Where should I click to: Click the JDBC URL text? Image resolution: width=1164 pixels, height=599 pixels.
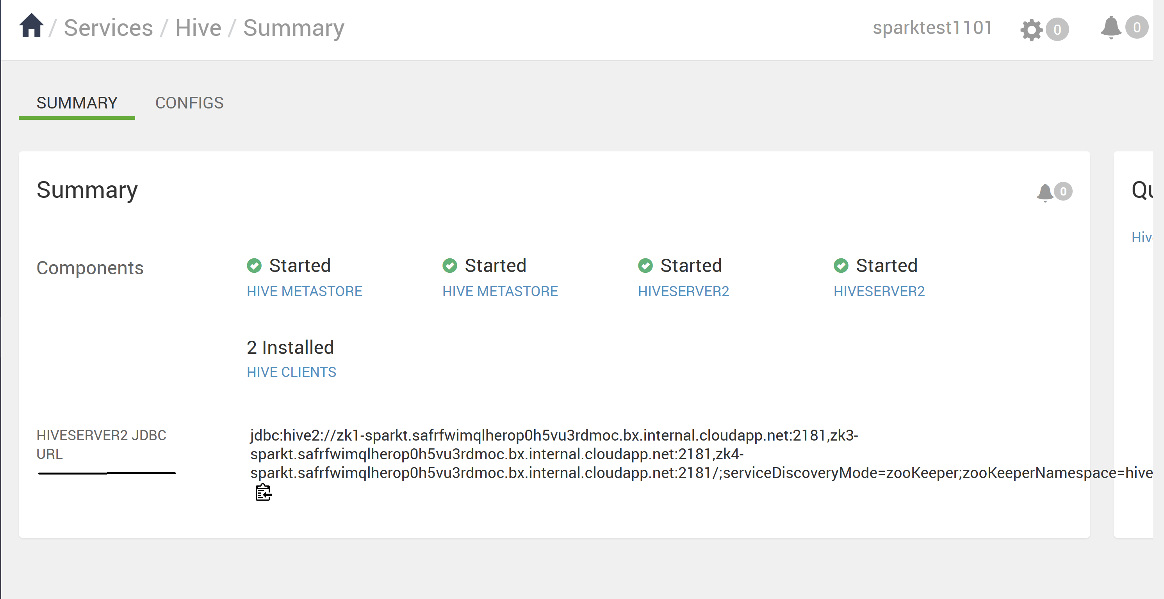tap(497, 454)
